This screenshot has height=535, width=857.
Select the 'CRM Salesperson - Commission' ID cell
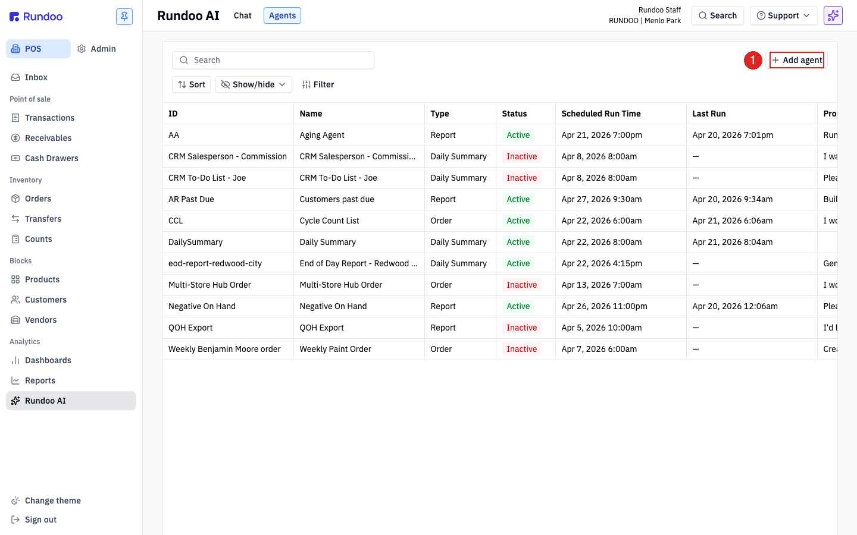(228, 156)
